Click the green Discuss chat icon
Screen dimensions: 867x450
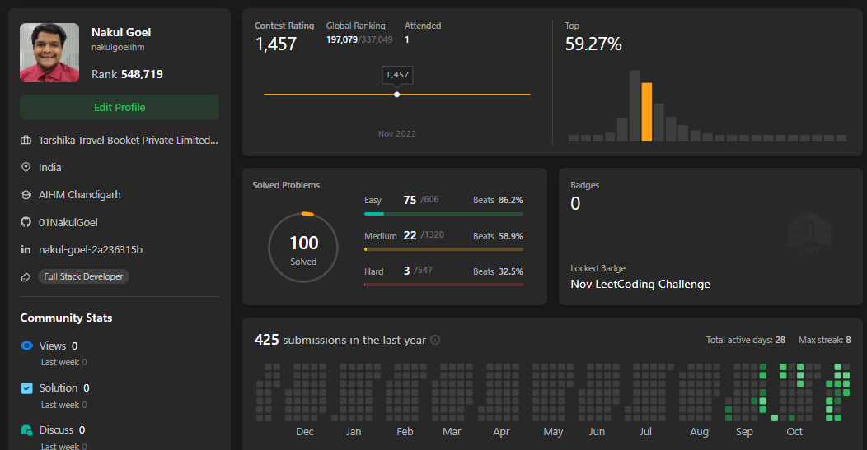tap(26, 430)
